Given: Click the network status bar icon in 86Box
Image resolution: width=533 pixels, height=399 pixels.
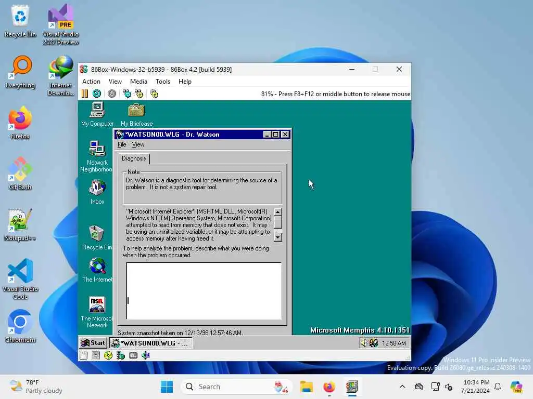Looking at the screenshot, I should click(121, 355).
